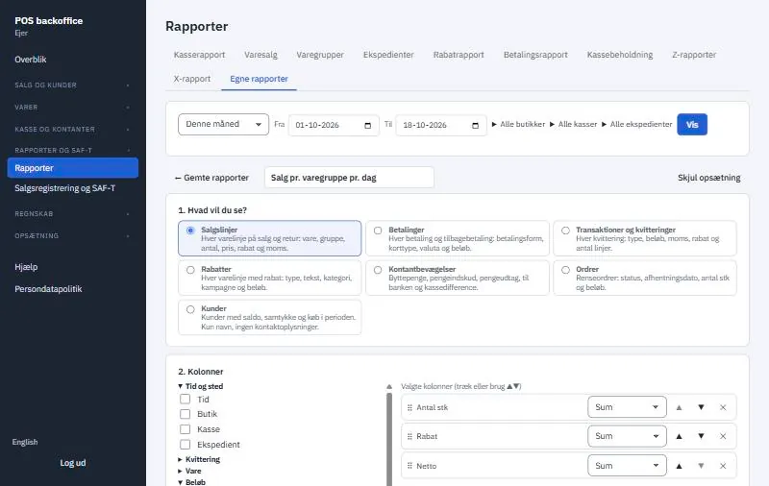This screenshot has height=486, width=769.
Task: Collapse the Tid og sted group
Action: [x=201, y=386]
